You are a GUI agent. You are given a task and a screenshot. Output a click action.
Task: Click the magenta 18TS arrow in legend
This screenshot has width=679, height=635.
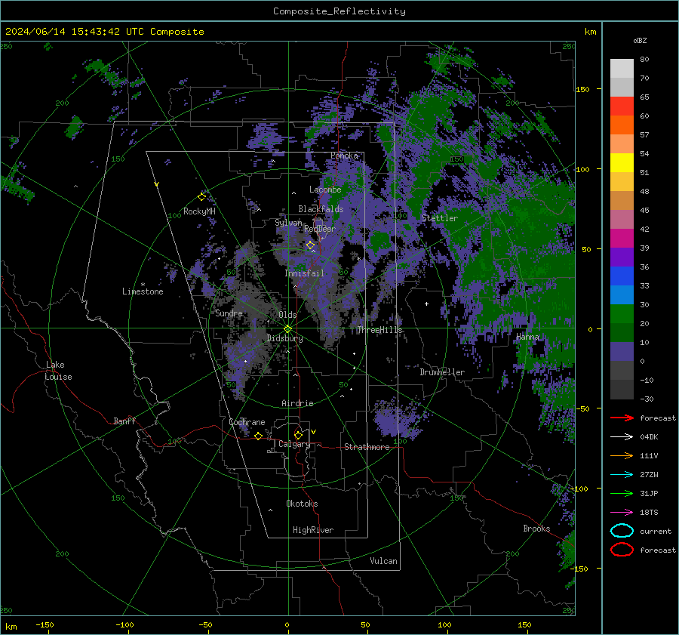tap(622, 513)
